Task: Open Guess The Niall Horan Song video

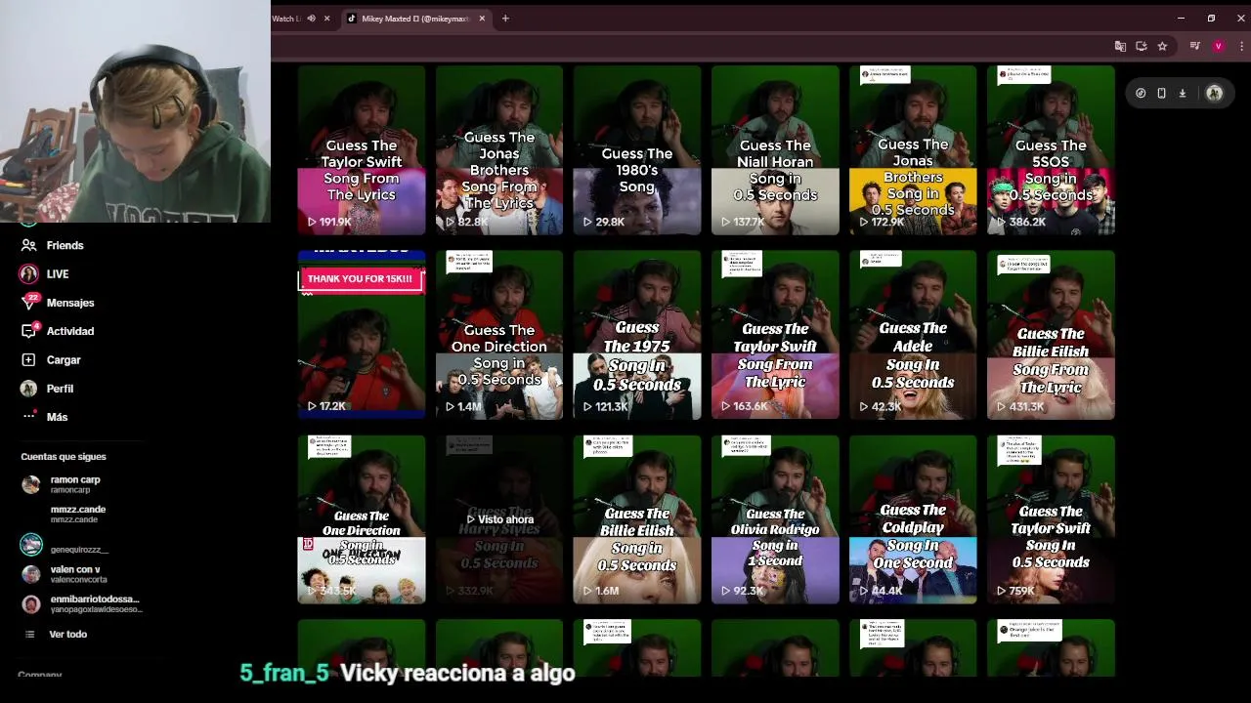Action: pos(775,150)
